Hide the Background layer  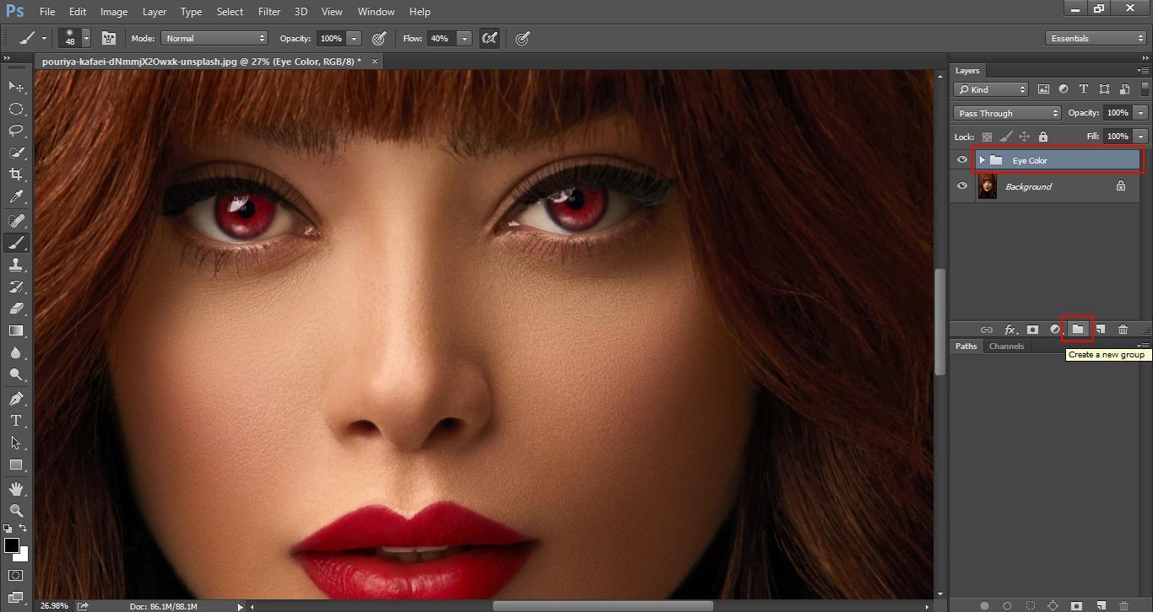tap(962, 186)
